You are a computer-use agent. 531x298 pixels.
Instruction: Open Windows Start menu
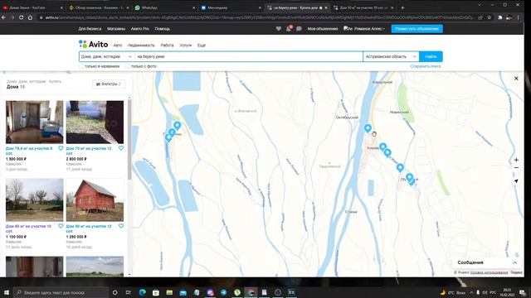pos(6,292)
